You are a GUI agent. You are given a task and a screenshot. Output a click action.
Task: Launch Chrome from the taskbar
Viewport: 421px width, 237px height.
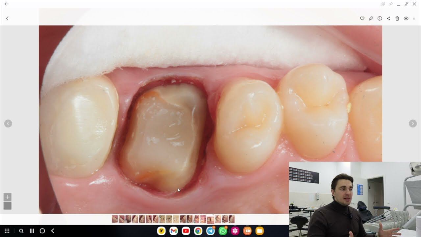coord(198,231)
